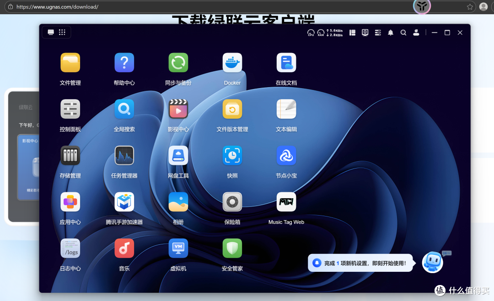Screen dimensions: 494x301
Task: Open the 帮助中心 help center app
Action: (124, 63)
